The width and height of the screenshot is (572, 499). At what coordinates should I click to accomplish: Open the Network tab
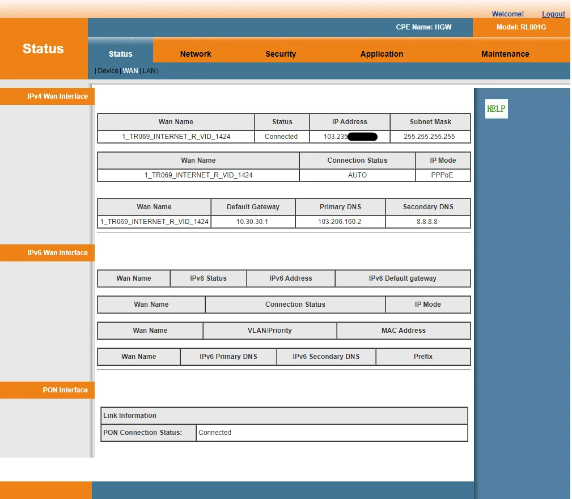tap(196, 54)
